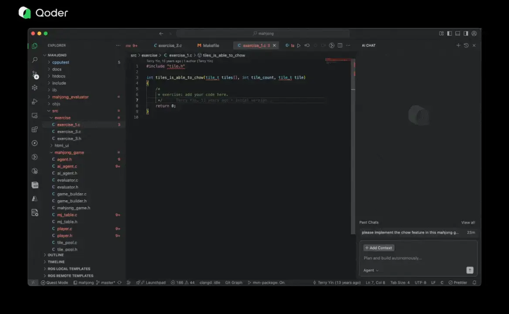Open remote window indicator in status bar
The image size is (509, 314).
(33, 283)
